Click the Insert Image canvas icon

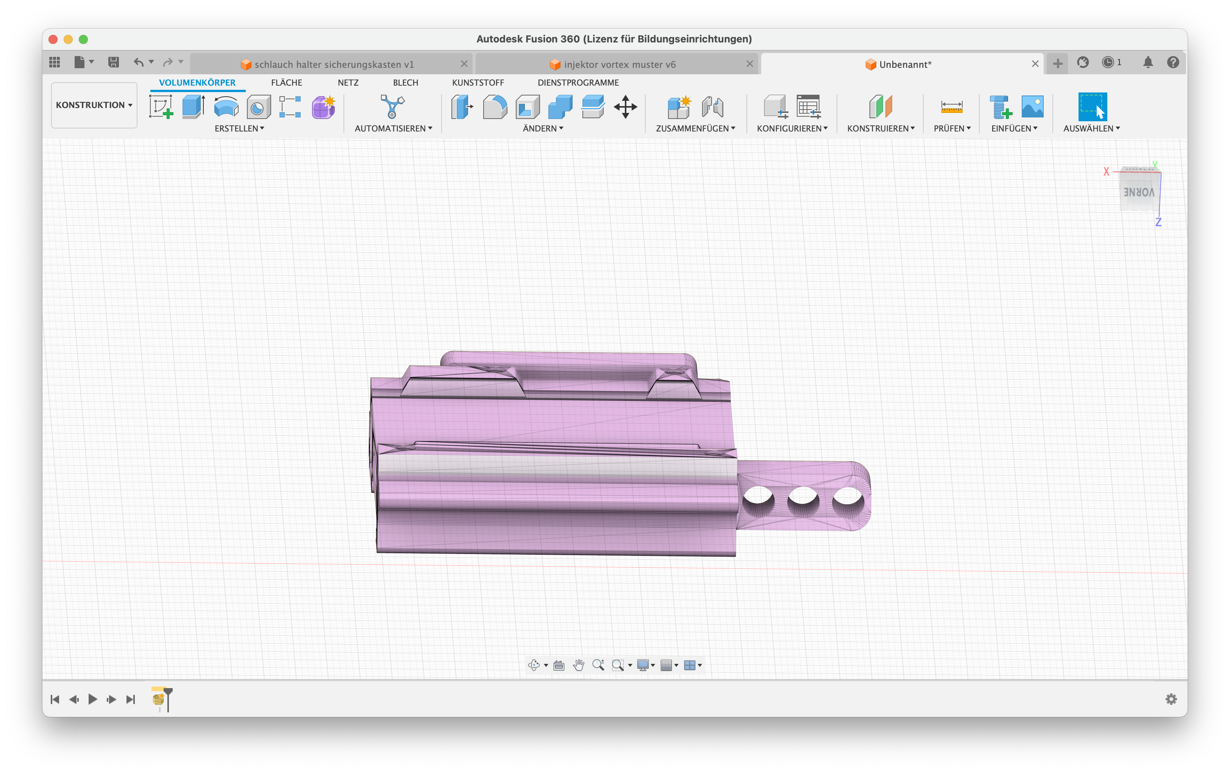point(1032,107)
